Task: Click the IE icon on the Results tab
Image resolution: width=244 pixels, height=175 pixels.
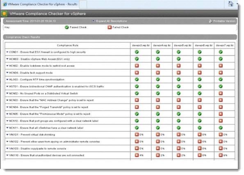Action: pos(5,4)
